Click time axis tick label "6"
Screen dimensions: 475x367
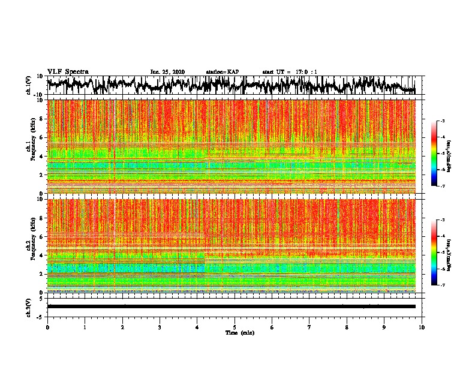[x=272, y=327]
